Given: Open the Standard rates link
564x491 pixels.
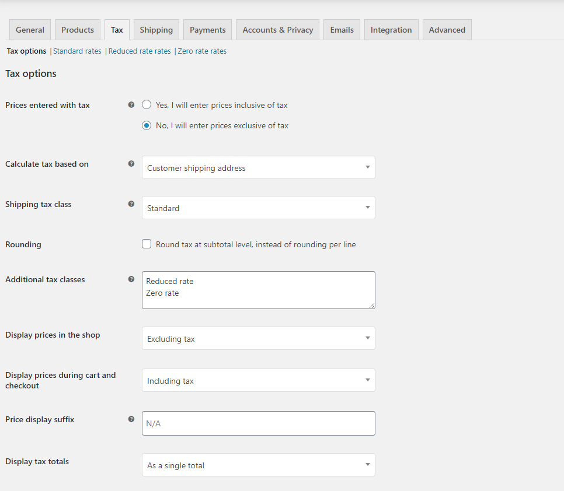Looking at the screenshot, I should pyautogui.click(x=77, y=51).
